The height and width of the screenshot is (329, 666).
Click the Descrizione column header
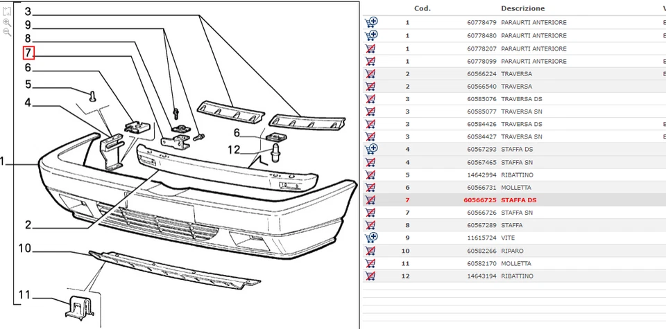523,8
